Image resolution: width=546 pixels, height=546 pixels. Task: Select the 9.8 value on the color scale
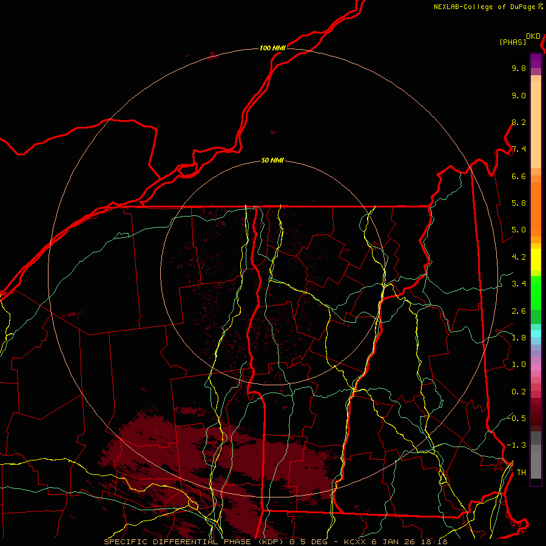(519, 69)
